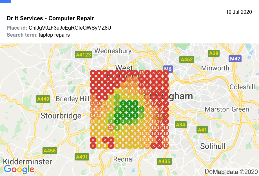Click the Dr It Services business title
This screenshot has width=259, height=176.
click(50, 18)
